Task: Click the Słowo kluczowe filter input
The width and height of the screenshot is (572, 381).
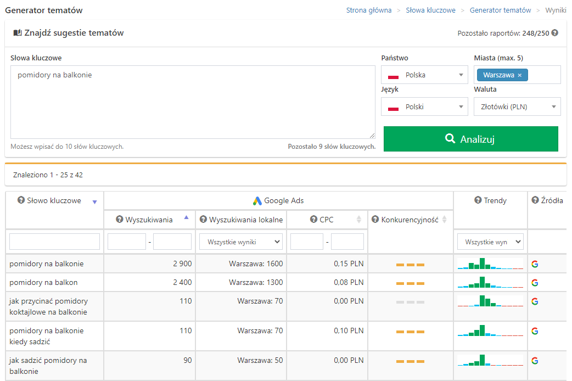Action: tap(55, 242)
